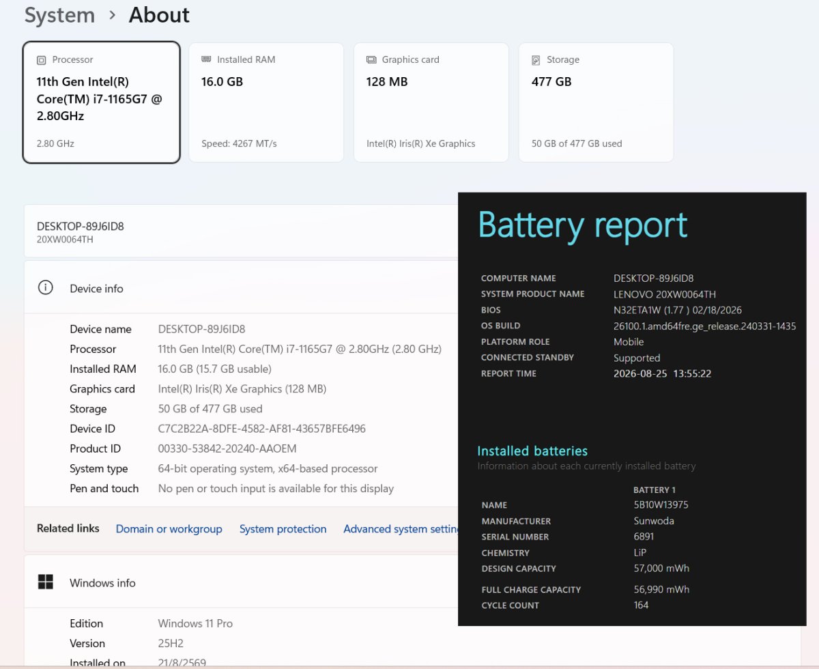Select FULL CHARGE CAPACITY value 56,990 mWh
Screen dimensions: 819x669
pos(661,589)
